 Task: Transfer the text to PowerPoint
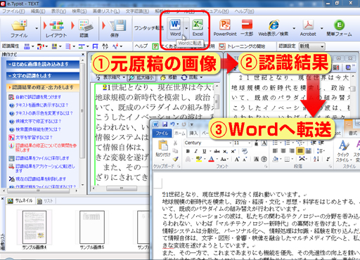(225, 27)
